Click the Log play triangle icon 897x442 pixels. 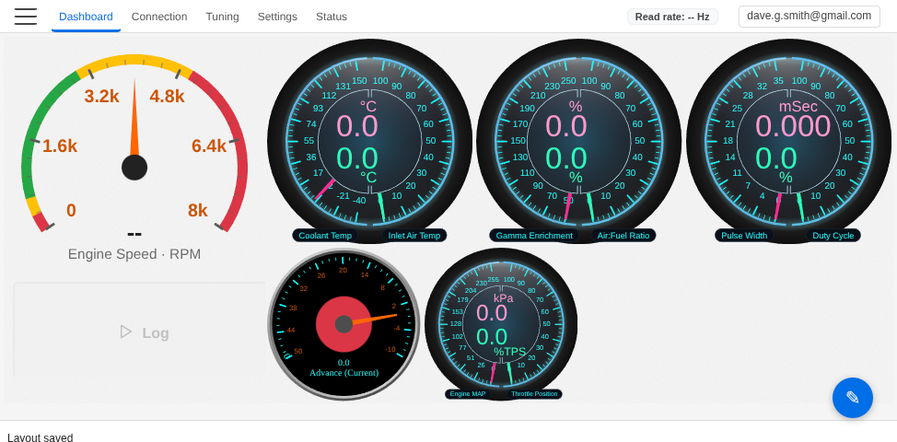tap(126, 331)
